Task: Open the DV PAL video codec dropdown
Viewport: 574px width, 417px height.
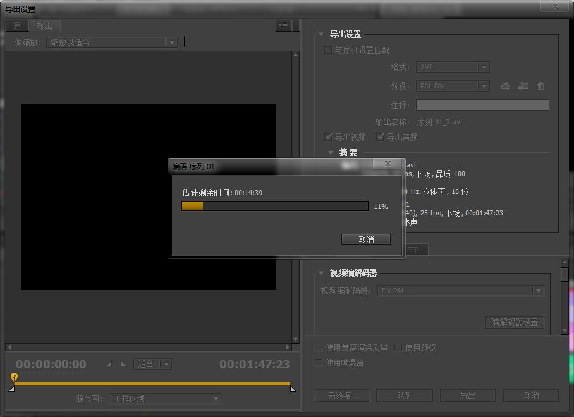Action: (x=460, y=291)
